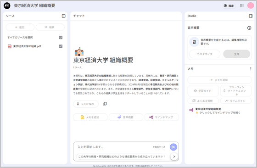The height and width of the screenshot is (168, 257).
Task: Select the suggested question about 教育・研究組織
Action: pos(122,157)
